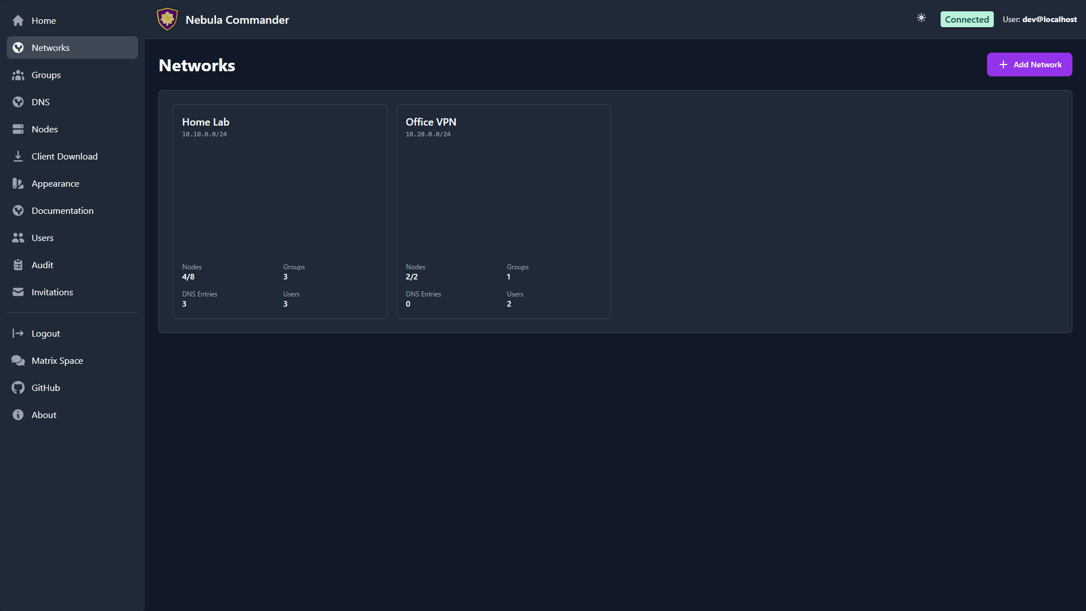This screenshot has width=1086, height=611.
Task: Open the DNS menu label
Action: pos(40,102)
